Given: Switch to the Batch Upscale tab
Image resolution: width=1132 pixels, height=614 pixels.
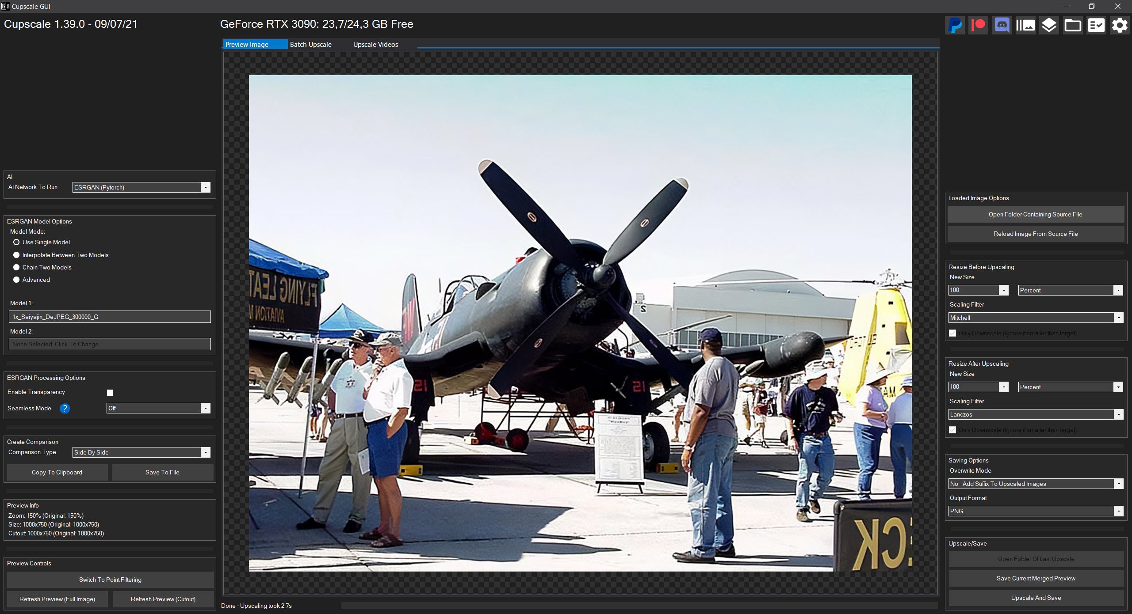Looking at the screenshot, I should [x=310, y=45].
